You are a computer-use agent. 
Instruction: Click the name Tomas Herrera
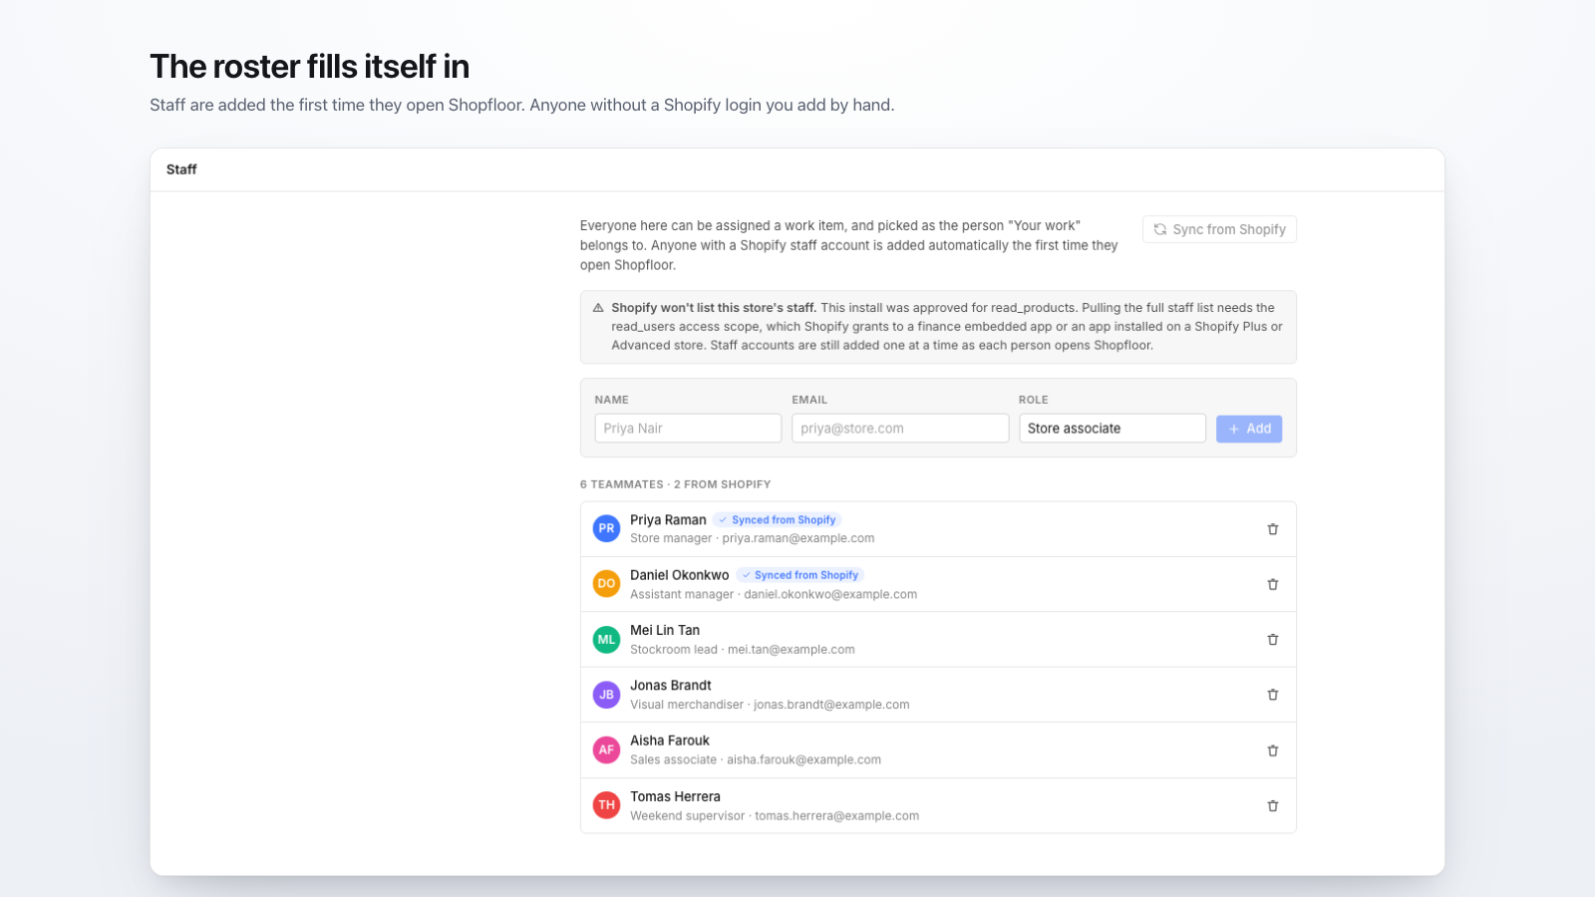pos(675,796)
